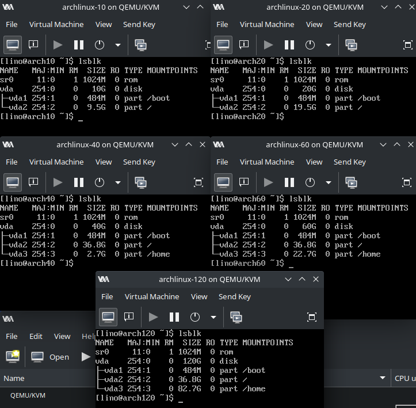Viewport: 416px width, 408px height.
Task: Open File menu in archlinux-10 window
Action: point(12,24)
